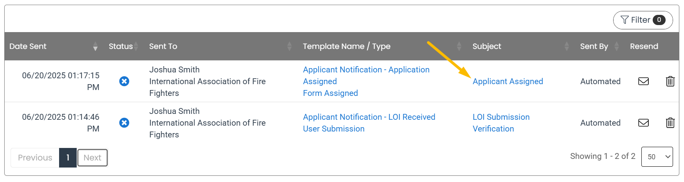Viewport: 684px width, 182px height.
Task: Delete the Applicant Assigned email row
Action: tap(670, 81)
